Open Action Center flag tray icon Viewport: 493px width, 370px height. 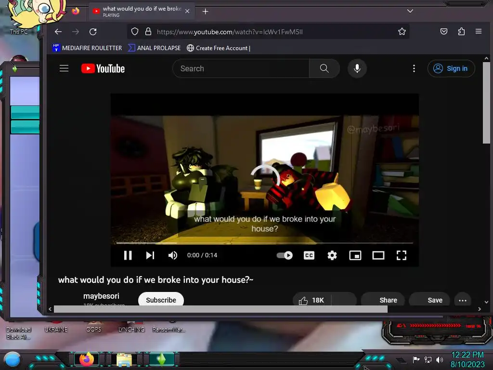[416, 359]
